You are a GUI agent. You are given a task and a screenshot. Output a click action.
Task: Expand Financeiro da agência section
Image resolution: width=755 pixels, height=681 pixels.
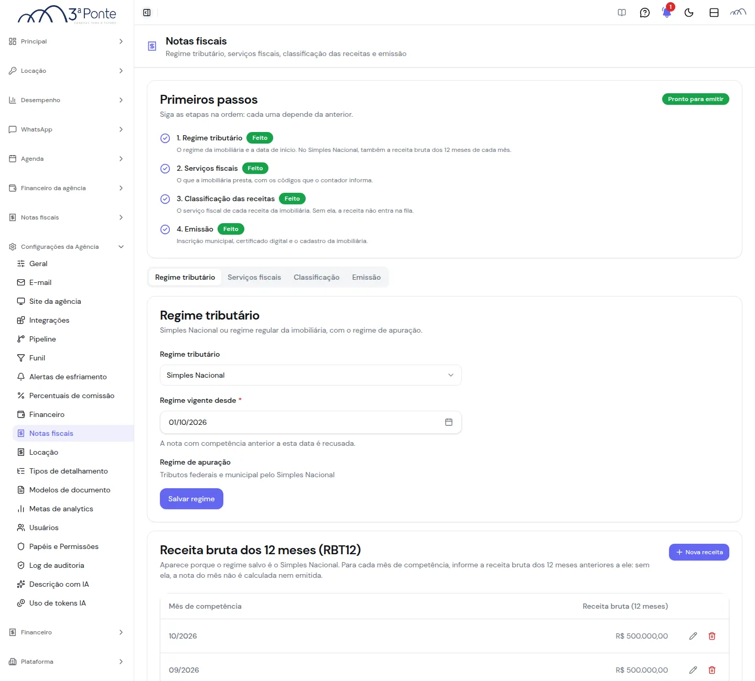pos(67,188)
